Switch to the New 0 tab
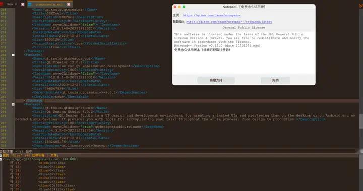This screenshot has width=363, height=191. click(12, 4)
